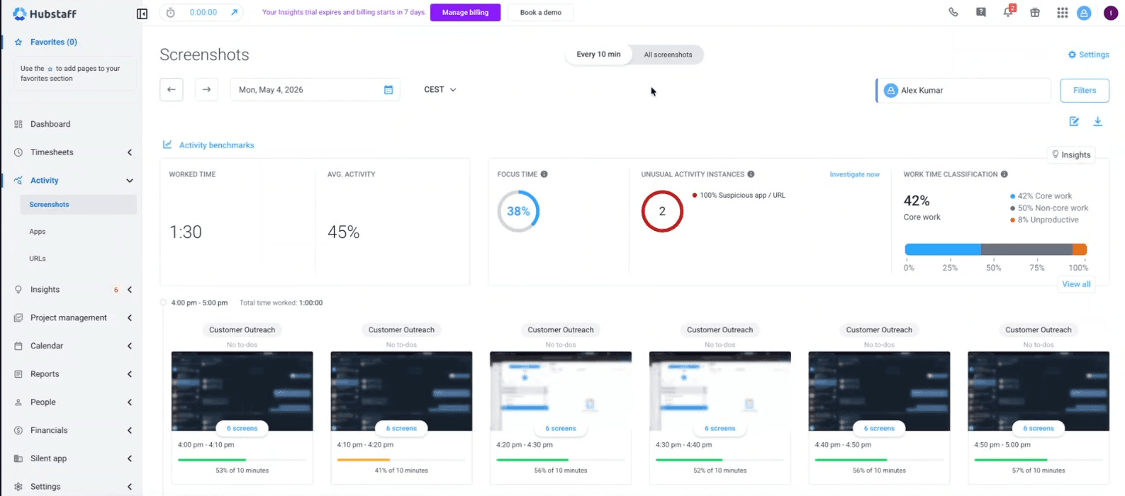The height and width of the screenshot is (496, 1125).
Task: Click the 38% focus time ring
Action: tap(518, 211)
